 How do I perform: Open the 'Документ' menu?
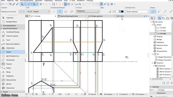[39, 1]
